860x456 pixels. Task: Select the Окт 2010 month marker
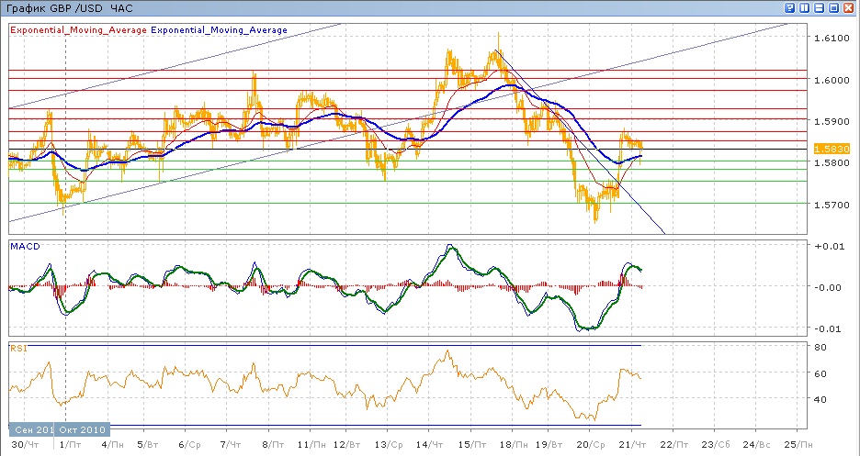82,429
